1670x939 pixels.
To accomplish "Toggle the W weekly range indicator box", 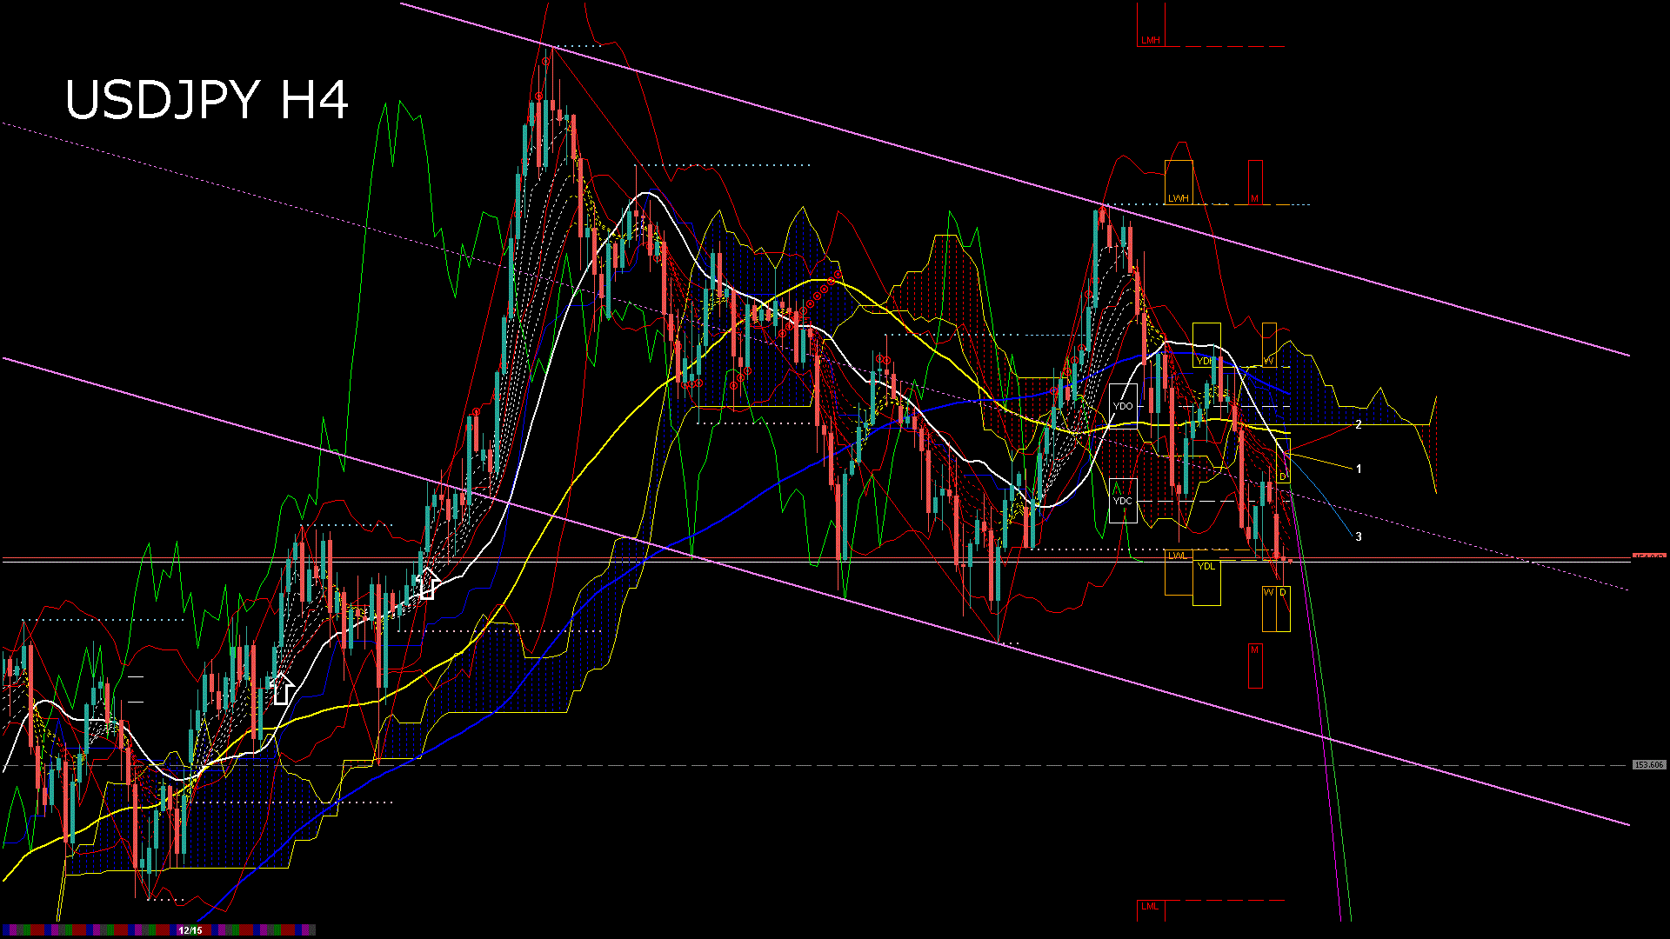I will (1268, 593).
